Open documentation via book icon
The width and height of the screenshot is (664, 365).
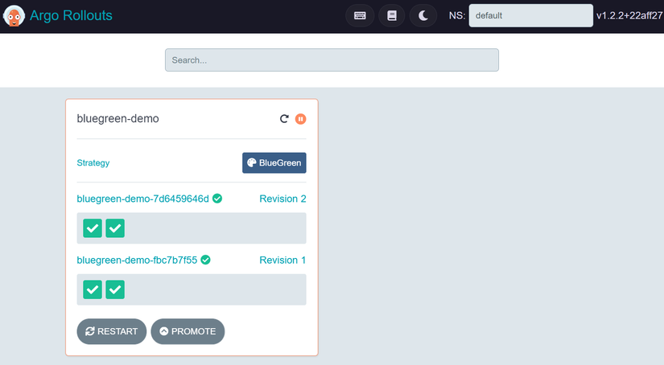[x=392, y=15]
